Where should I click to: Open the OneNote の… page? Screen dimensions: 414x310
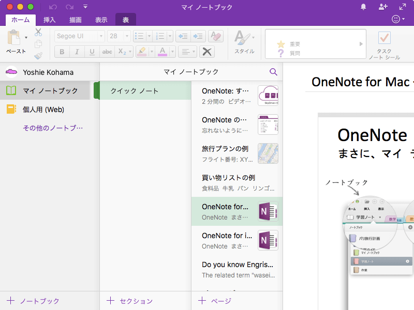coord(237,125)
